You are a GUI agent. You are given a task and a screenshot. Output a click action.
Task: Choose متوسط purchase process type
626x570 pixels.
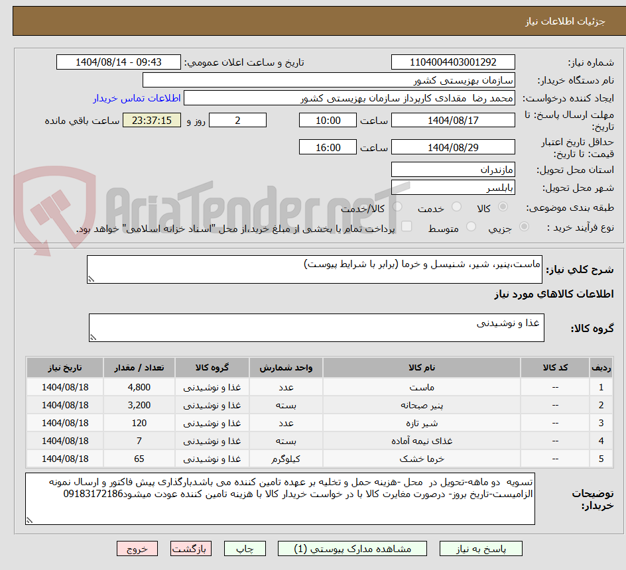tap(471, 227)
